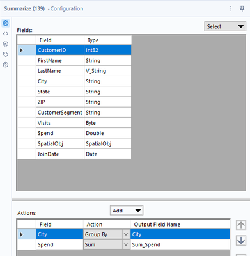The image size is (250, 256).
Task: Expand the Sum action dropdown
Action: click(126, 244)
